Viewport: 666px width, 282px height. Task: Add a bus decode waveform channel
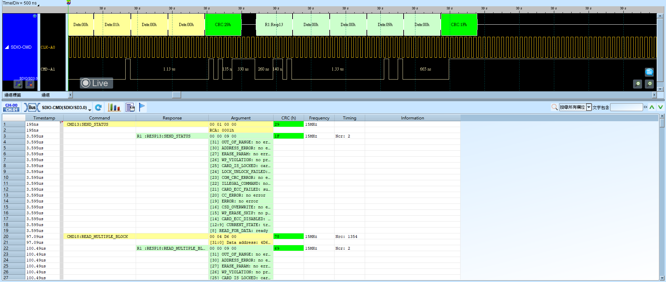[18, 84]
